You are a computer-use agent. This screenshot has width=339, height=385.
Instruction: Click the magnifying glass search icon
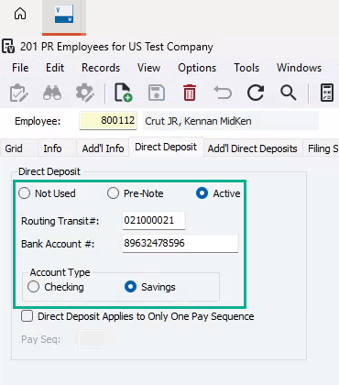coord(289,93)
